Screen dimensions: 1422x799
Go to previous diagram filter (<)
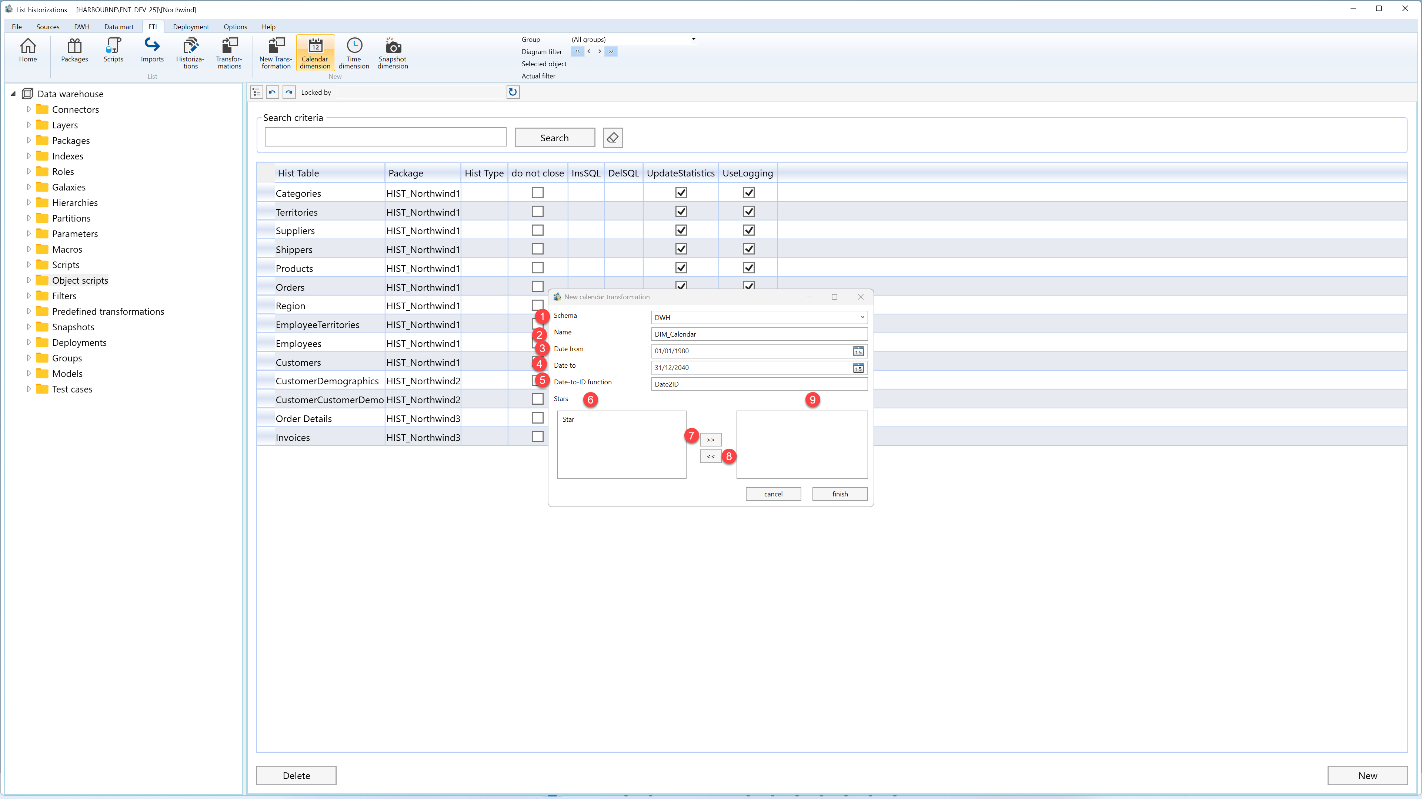click(x=588, y=51)
